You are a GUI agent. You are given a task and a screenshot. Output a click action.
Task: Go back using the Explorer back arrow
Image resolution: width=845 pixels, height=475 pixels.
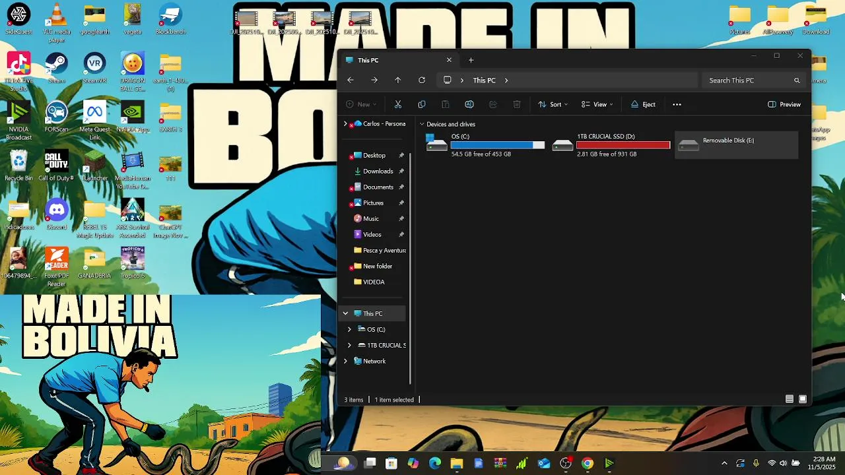tap(351, 80)
